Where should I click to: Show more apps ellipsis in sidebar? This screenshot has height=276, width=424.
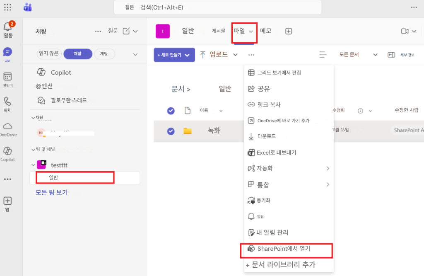click(x=7, y=179)
